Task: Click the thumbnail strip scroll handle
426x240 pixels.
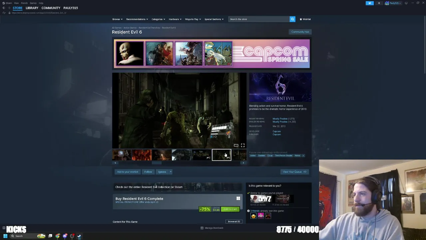Action: coord(157,163)
